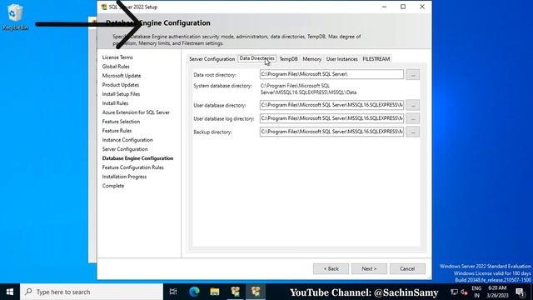Click the Installation Progress step
Image resolution: width=533 pixels, height=300 pixels.
[124, 177]
